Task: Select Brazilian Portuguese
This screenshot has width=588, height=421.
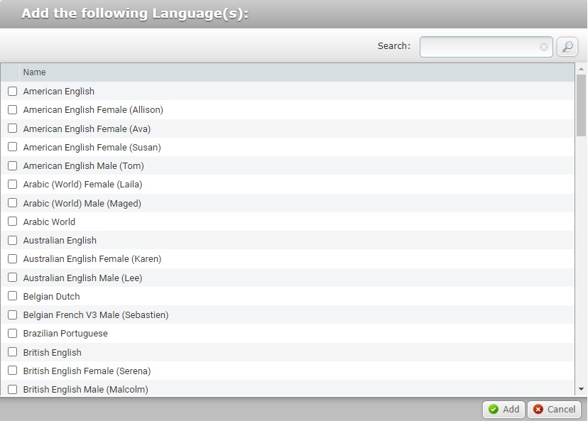Action: coord(12,333)
